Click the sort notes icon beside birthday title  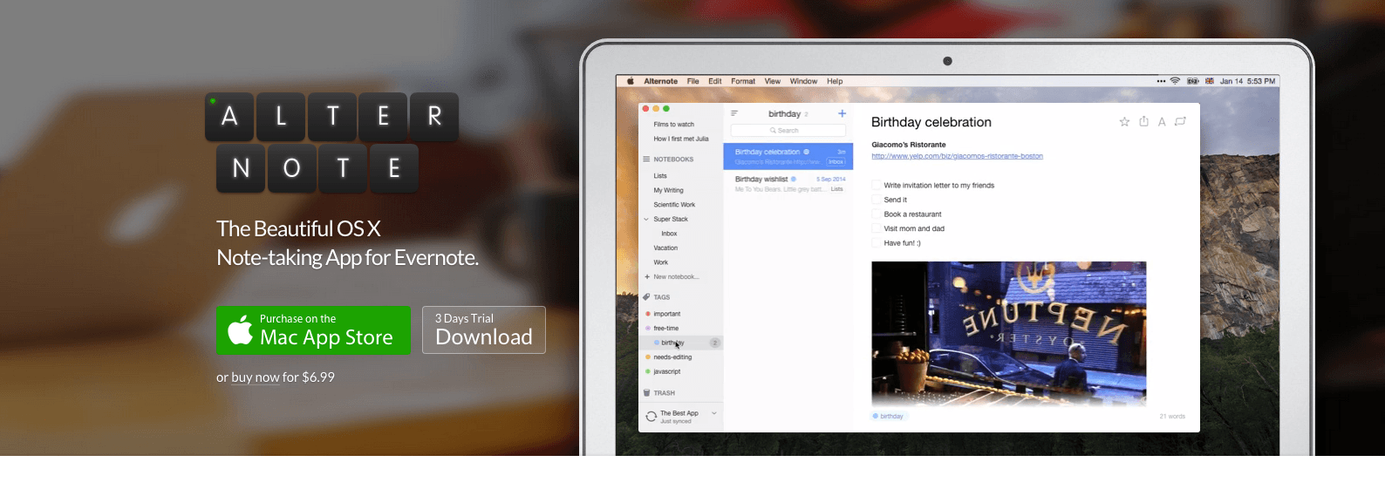(x=734, y=113)
